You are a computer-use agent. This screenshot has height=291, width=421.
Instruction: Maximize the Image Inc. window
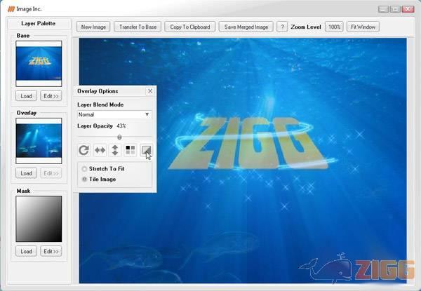tap(395, 9)
